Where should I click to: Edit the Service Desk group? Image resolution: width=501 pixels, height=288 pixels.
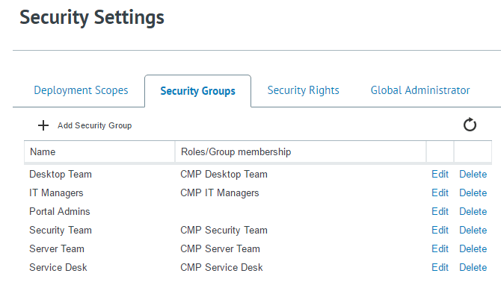pyautogui.click(x=440, y=267)
